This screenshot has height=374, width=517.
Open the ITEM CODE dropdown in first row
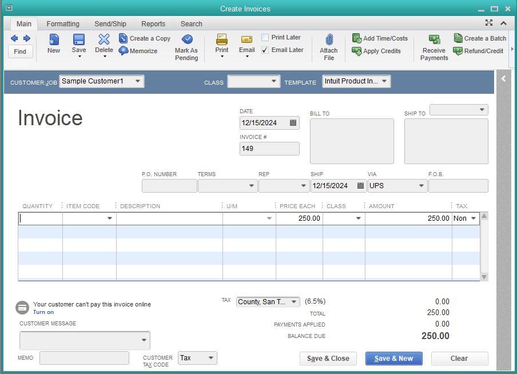point(110,218)
